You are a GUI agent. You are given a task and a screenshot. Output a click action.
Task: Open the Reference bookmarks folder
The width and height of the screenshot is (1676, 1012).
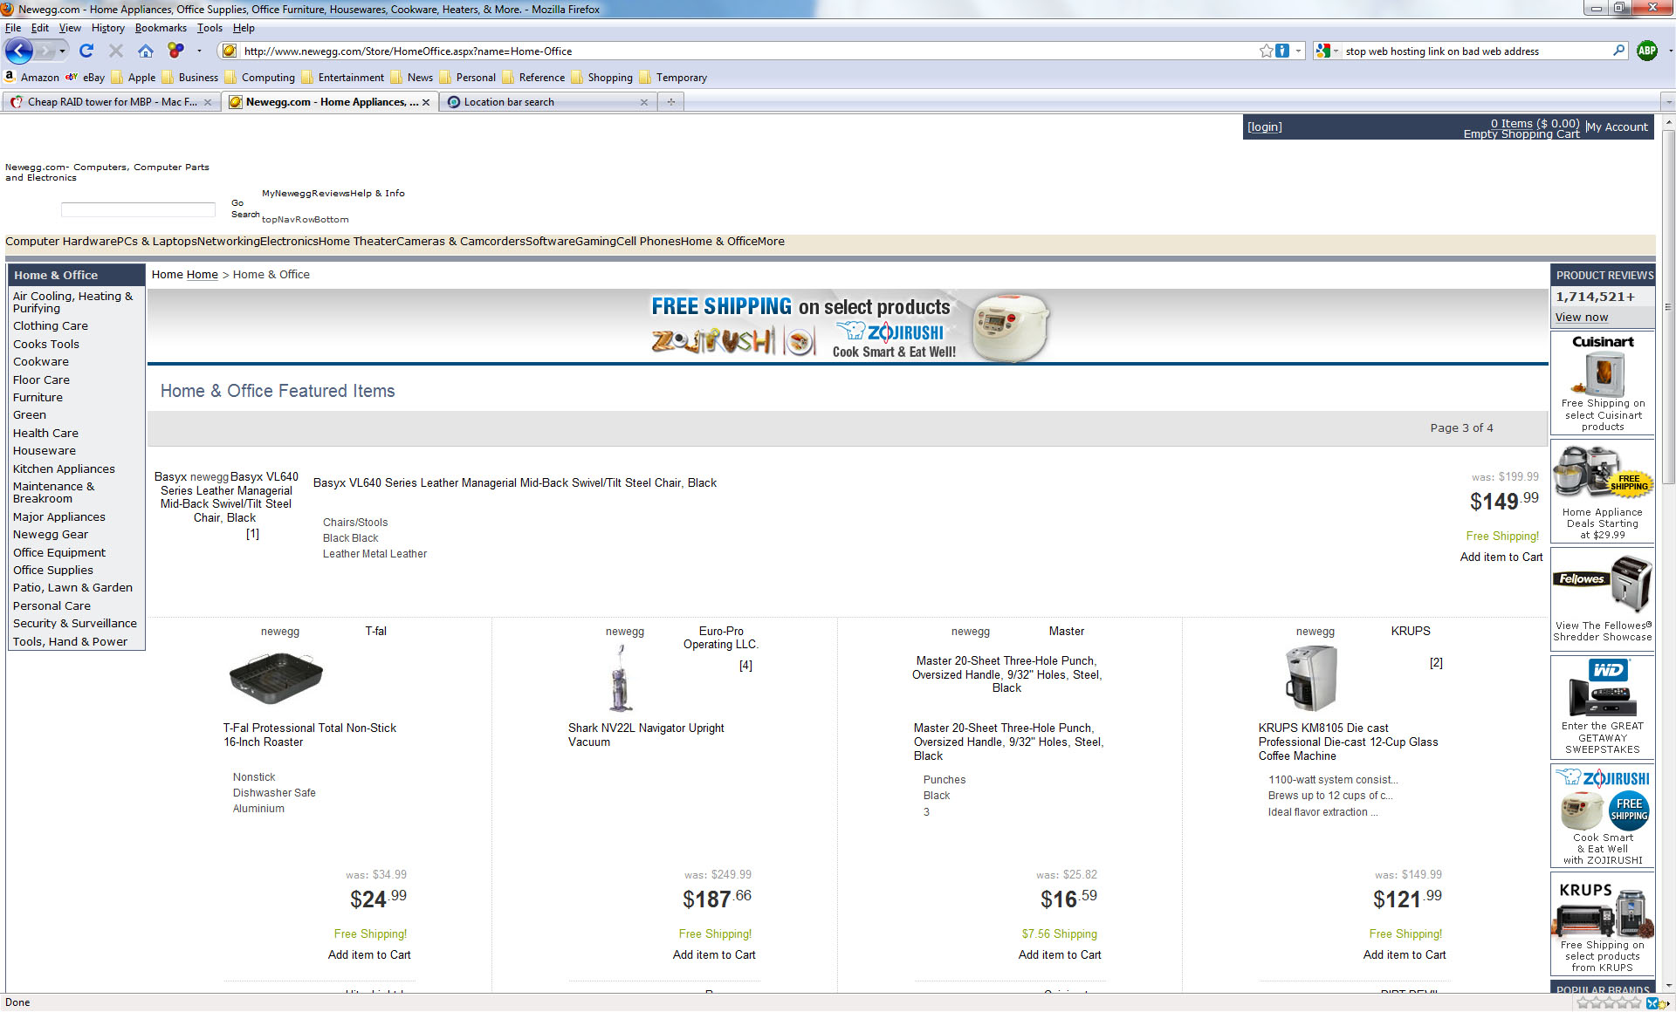[533, 77]
